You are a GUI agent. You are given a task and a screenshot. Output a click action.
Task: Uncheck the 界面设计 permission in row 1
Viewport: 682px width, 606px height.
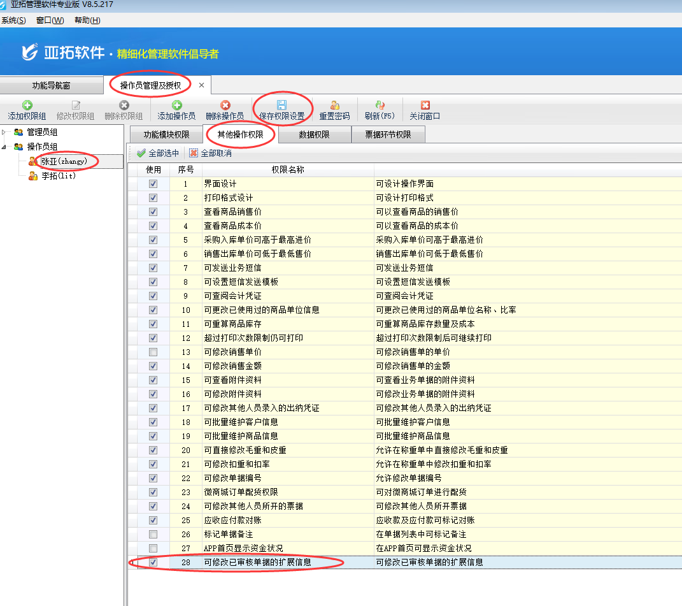(x=153, y=184)
